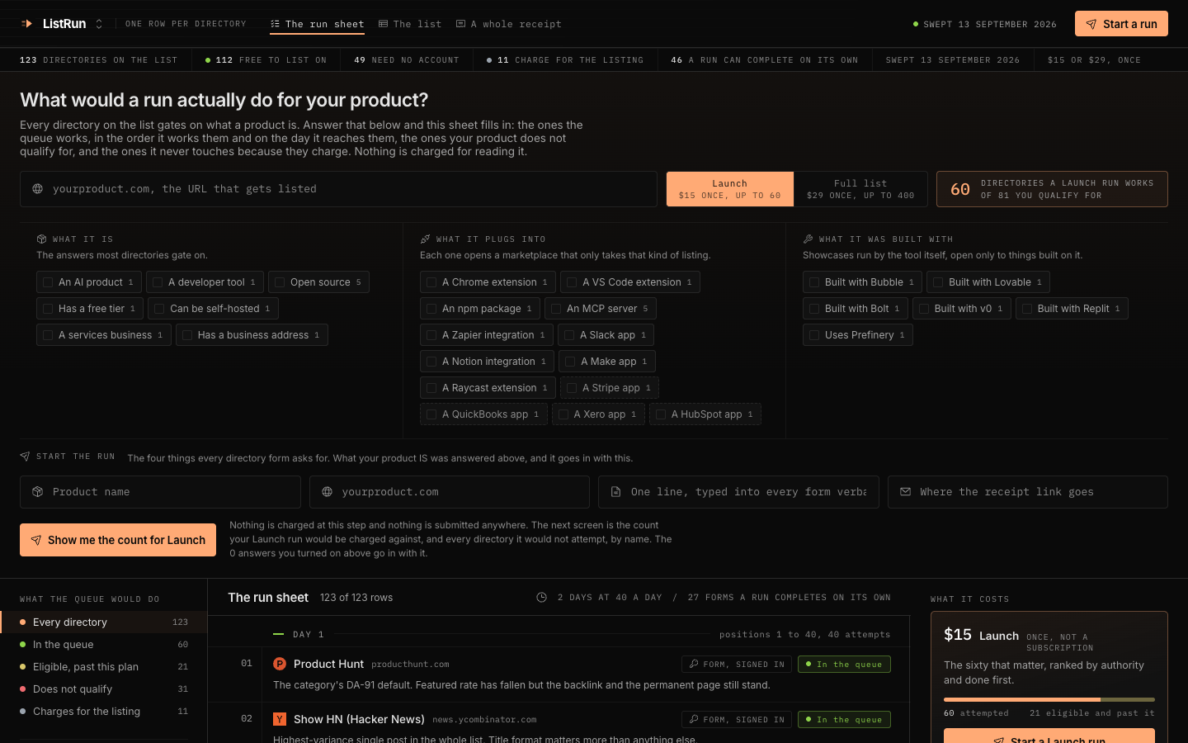1188x743 pixels.
Task: Switch to The run sheet tab
Action: click(317, 24)
